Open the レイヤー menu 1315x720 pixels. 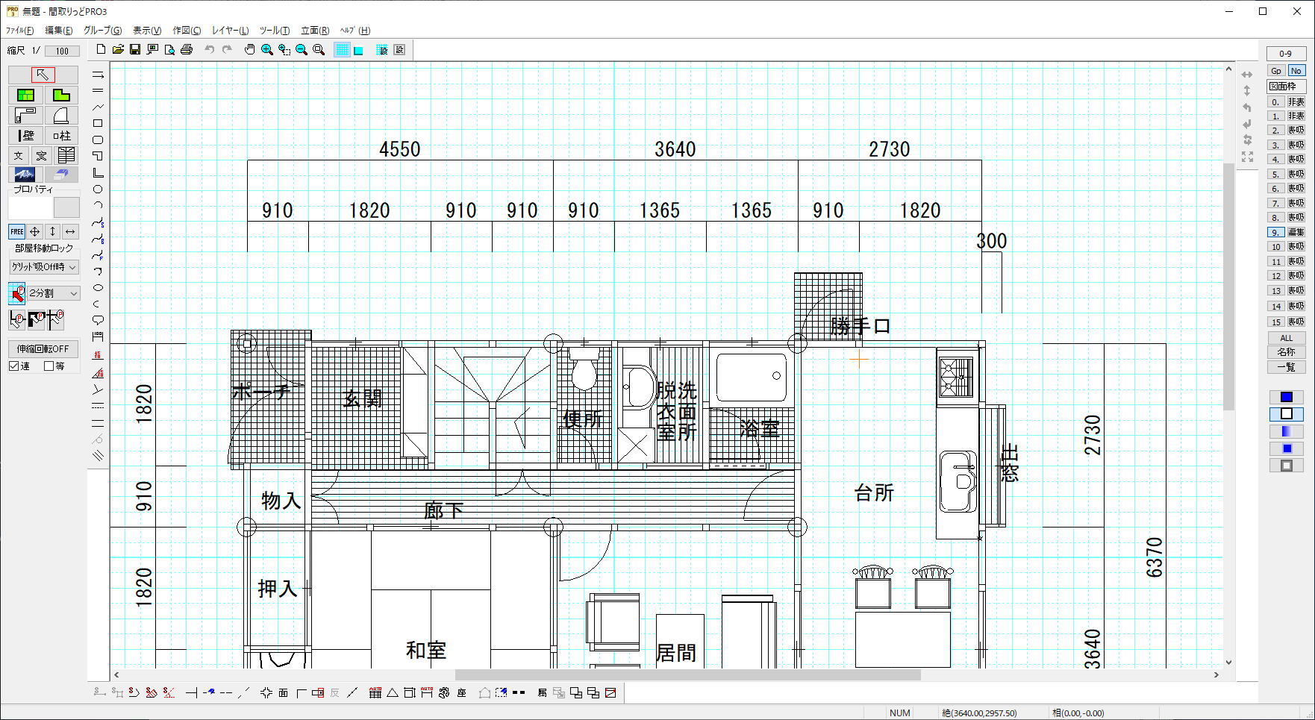point(230,31)
